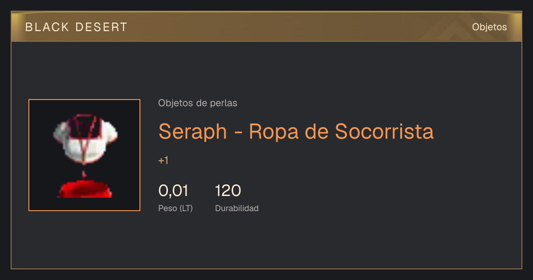Open the Objetos link in header
This screenshot has width=533, height=280.
pos(489,27)
